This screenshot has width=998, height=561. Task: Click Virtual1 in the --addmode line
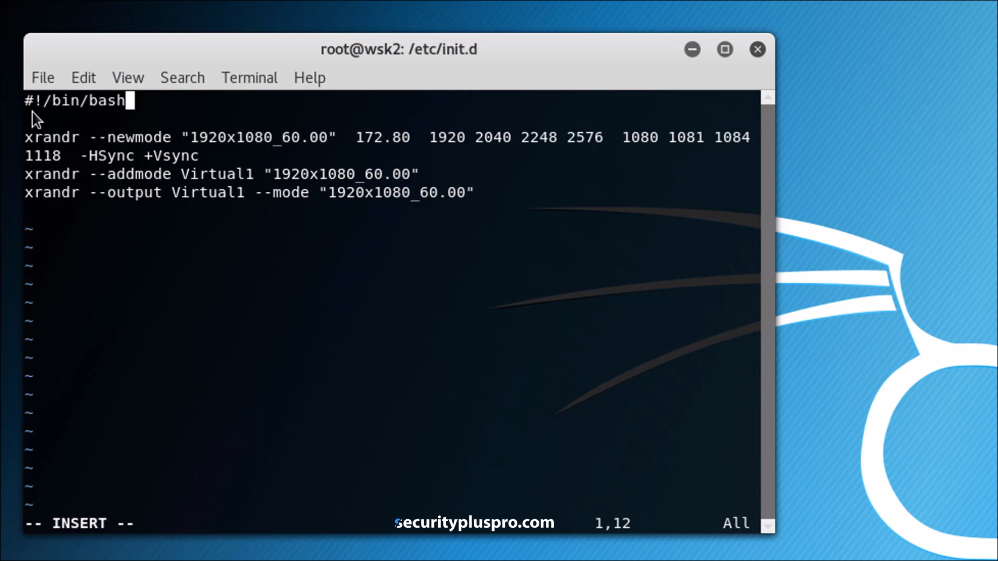pyautogui.click(x=217, y=174)
